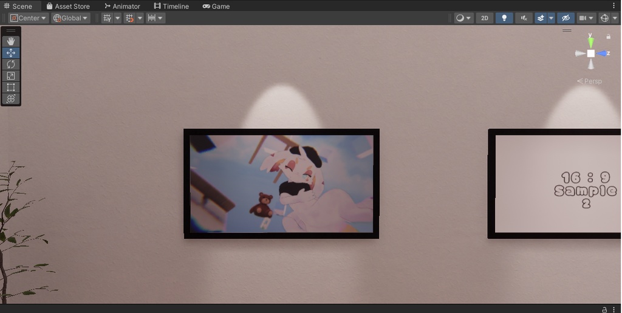622x313 pixels.
Task: Click the grey bottom axis cone
Action: (x=591, y=64)
